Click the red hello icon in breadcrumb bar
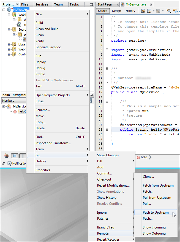The height and width of the screenshot is (242, 180). pos(138,157)
